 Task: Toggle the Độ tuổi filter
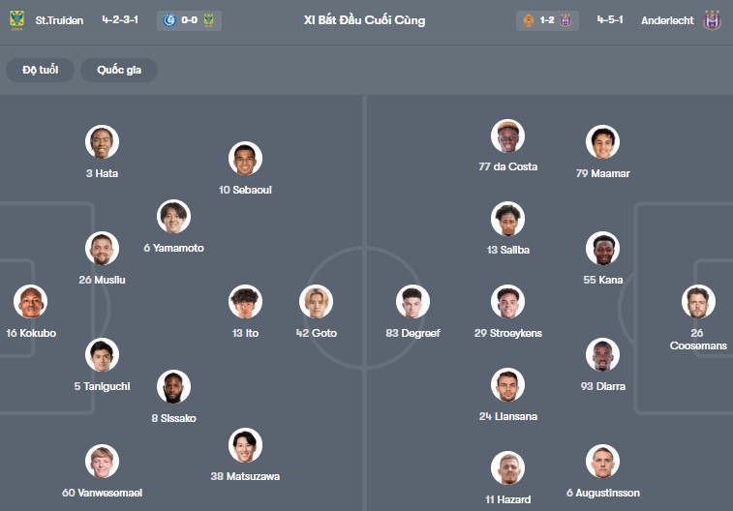point(40,70)
